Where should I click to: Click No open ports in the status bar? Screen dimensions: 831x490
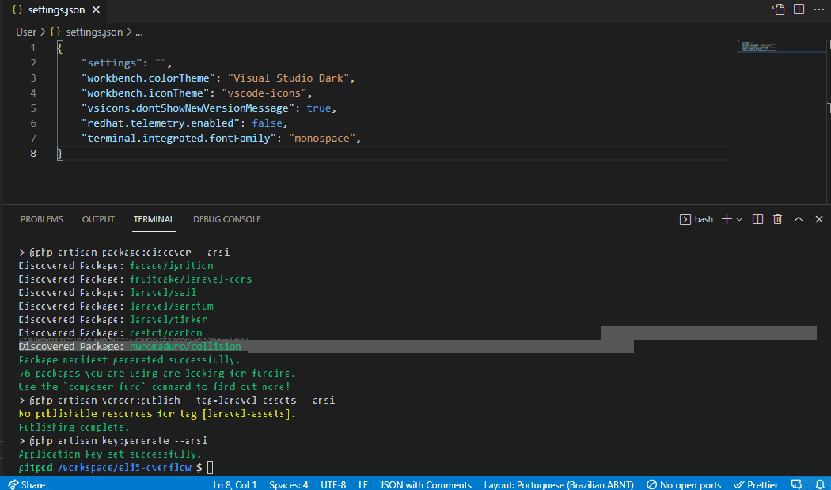point(684,484)
